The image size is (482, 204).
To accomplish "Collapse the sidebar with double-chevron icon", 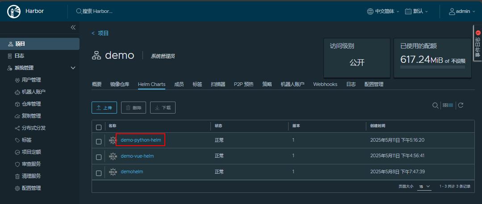I will 73,27.
